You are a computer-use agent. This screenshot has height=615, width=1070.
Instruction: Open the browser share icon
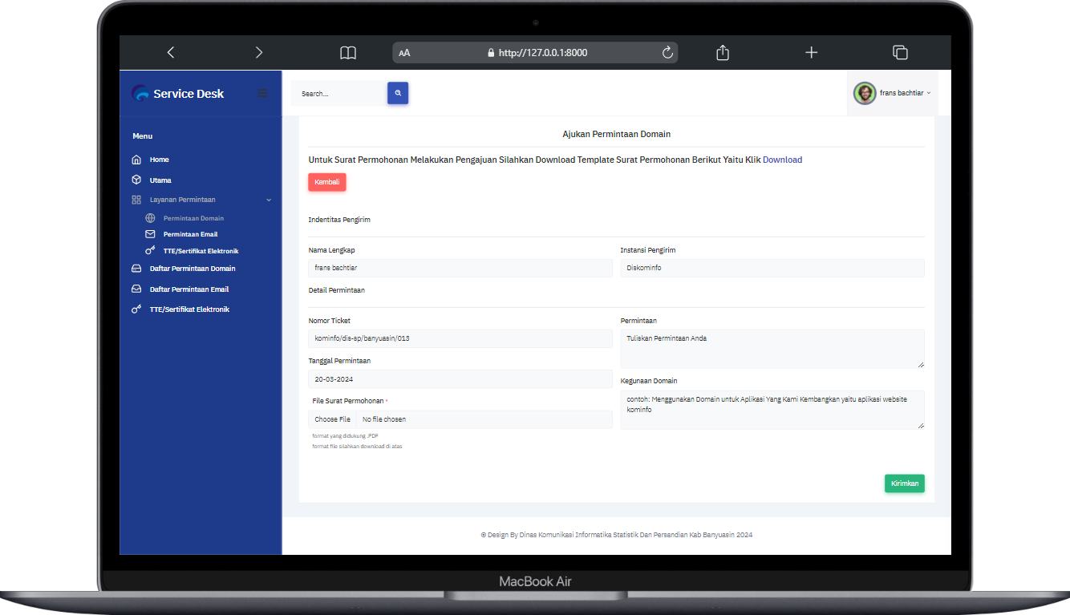click(x=723, y=53)
